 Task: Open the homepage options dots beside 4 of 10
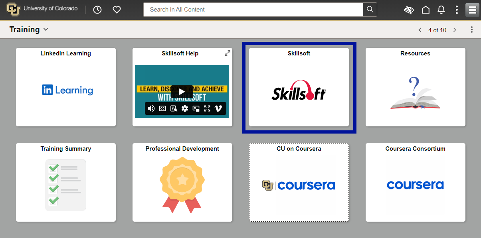pyautogui.click(x=472, y=30)
